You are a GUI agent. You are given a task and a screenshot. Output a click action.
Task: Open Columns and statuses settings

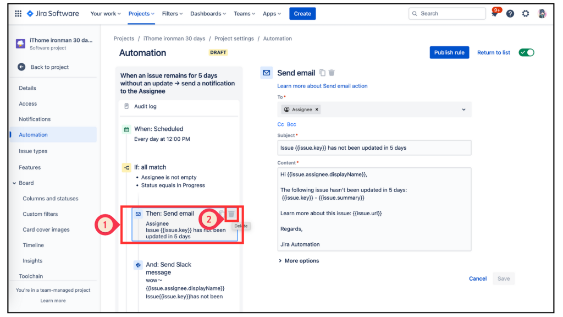[x=50, y=198]
